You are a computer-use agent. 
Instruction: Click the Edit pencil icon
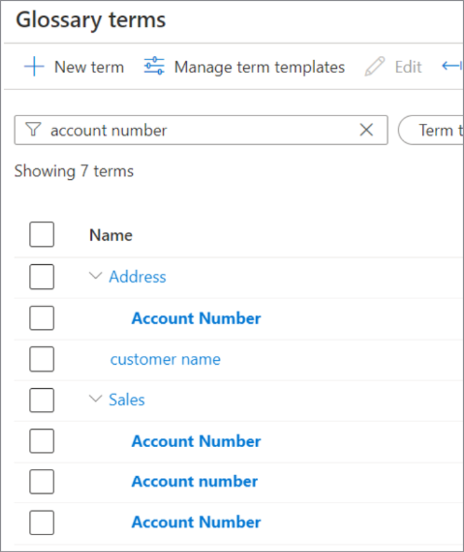(375, 67)
